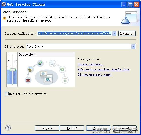Click the Web Services bell banner icon

(x=129, y=18)
